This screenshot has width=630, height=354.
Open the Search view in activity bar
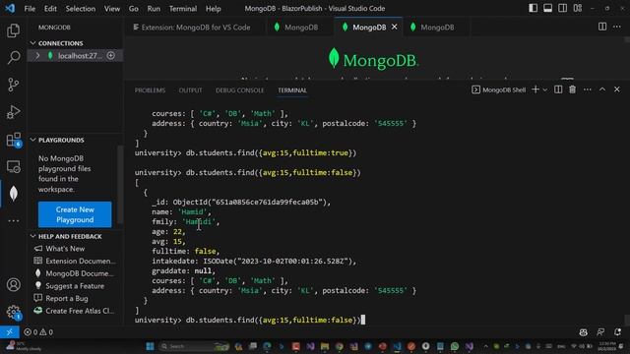pos(13,57)
